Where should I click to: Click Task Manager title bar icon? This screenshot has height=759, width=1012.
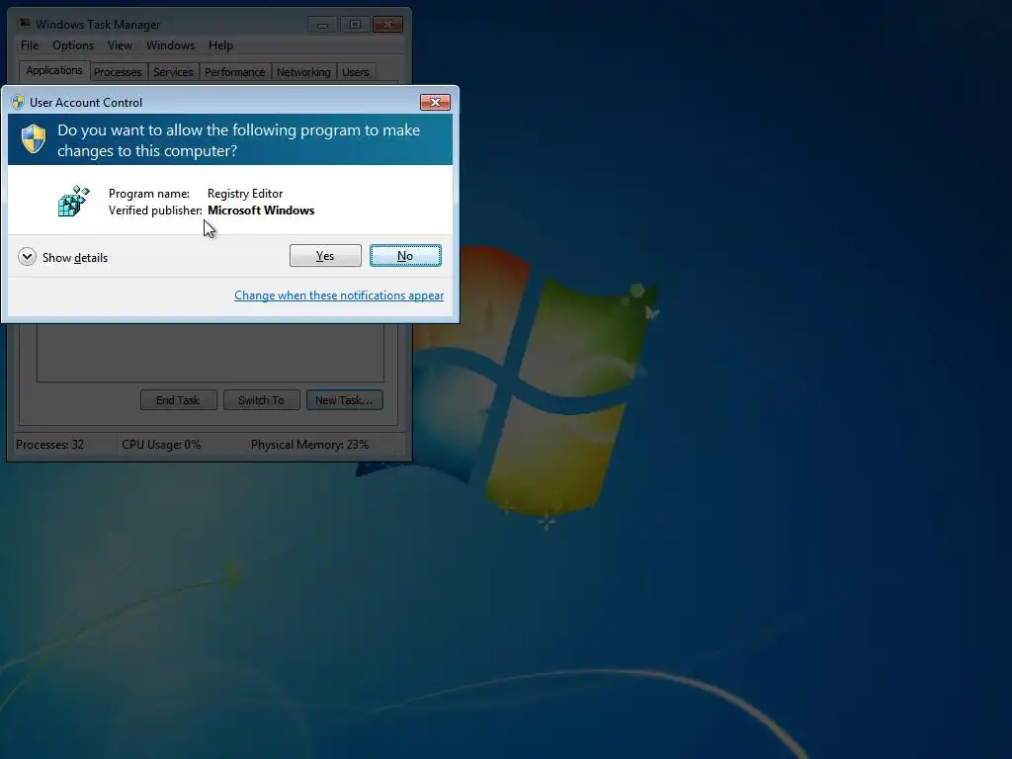(x=25, y=24)
